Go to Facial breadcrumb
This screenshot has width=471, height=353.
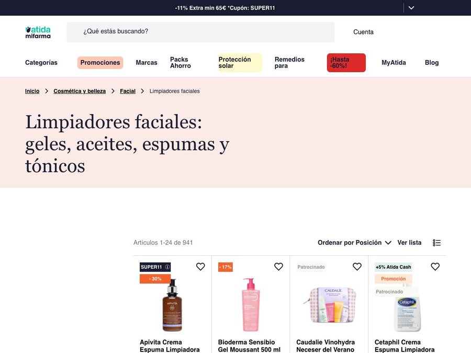[x=128, y=91]
